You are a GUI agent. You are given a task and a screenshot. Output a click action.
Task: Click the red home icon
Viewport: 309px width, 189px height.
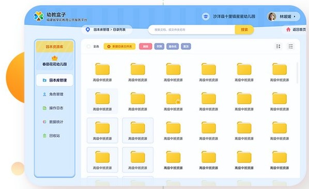click(288, 29)
